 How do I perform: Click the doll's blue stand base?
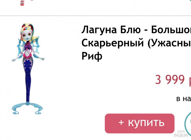(27, 108)
